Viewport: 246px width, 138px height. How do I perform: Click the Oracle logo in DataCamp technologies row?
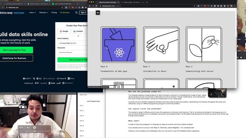(x=28, y=83)
